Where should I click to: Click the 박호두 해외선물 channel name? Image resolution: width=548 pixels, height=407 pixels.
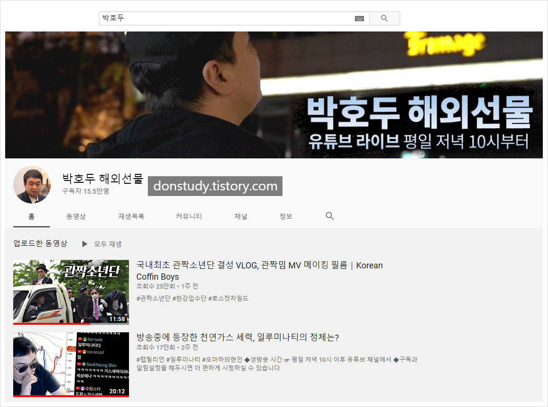coord(103,179)
